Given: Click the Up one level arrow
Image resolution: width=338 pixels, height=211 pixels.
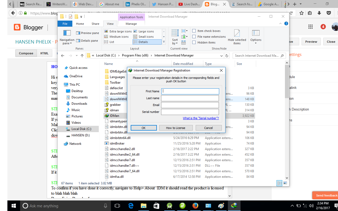Looking at the screenshot, I should coord(82,56).
